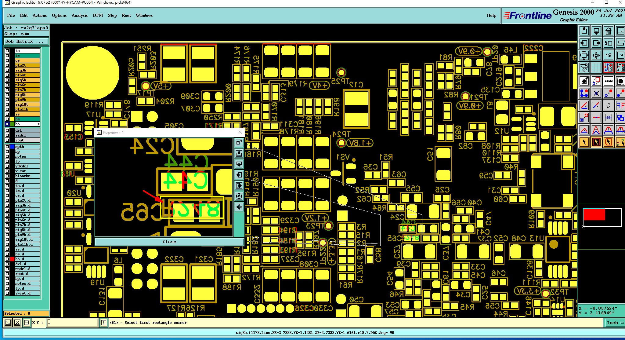This screenshot has height=340, width=625.
Task: Click the X Y coordinate input field
Action: [x=72, y=323]
